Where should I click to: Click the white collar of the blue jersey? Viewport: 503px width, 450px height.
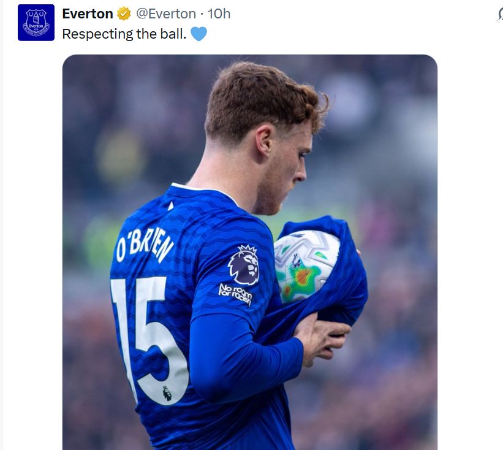point(205,191)
